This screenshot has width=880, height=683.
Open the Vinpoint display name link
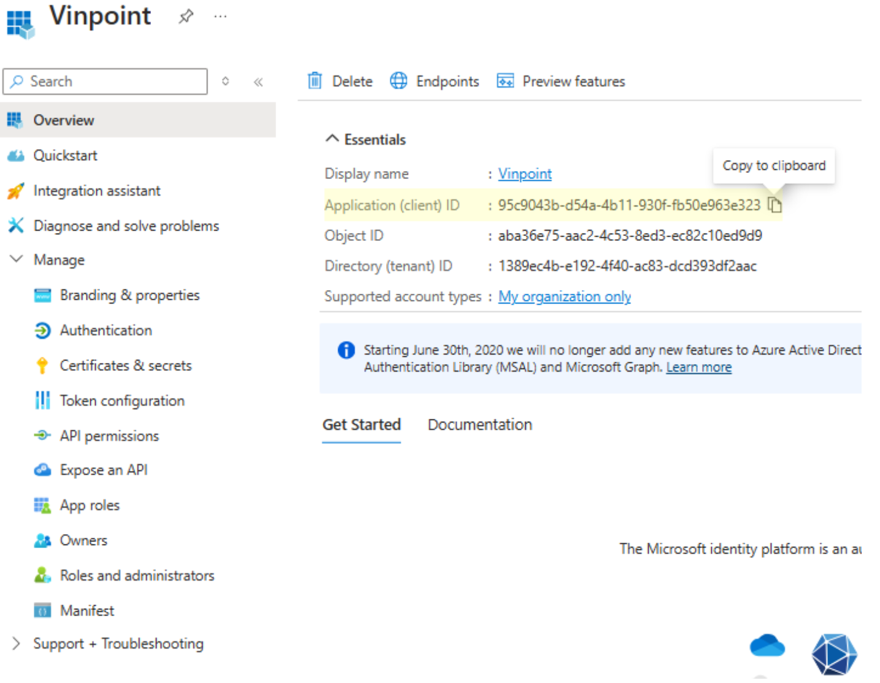525,174
